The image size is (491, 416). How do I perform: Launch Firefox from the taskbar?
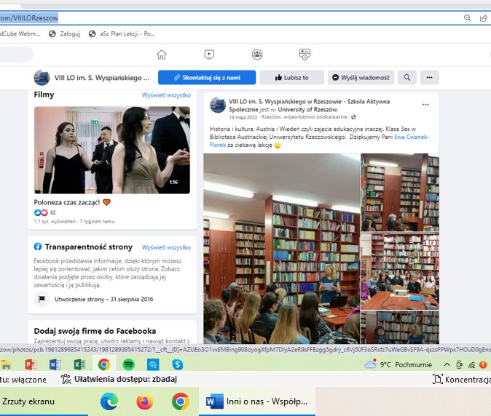(x=145, y=401)
